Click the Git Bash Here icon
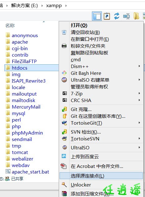The height and width of the screenshot is (197, 145). click(x=64, y=73)
